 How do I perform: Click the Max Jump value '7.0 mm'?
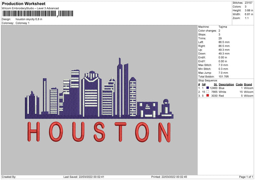point(223,73)
